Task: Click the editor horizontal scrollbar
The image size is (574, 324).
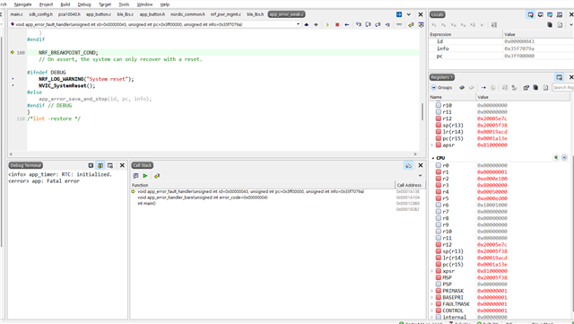Action: (213, 154)
